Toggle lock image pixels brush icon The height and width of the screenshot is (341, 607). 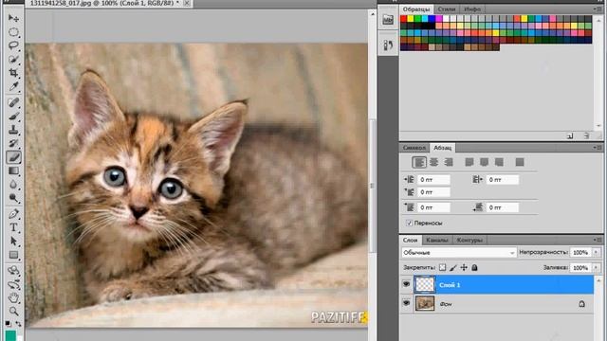[x=453, y=267]
